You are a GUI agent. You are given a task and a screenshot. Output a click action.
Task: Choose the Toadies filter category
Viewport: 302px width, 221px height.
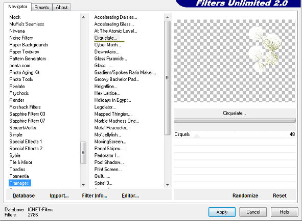coord(17,169)
